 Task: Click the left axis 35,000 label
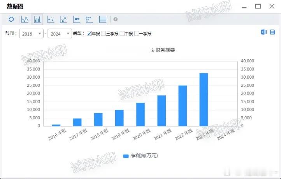tap(33, 69)
